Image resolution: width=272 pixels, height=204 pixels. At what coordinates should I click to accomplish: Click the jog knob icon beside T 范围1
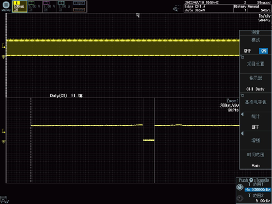(x=240, y=188)
